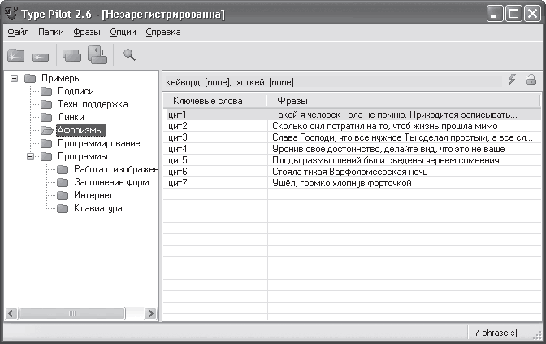This screenshot has width=546, height=344.
Task: Select the phrase row цит3
Action: point(178,137)
